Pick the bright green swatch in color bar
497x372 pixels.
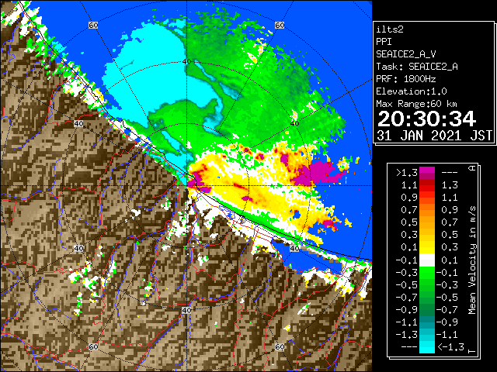coord(427,272)
